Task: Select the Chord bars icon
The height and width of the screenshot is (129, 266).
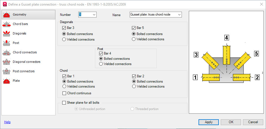Action: [7, 24]
